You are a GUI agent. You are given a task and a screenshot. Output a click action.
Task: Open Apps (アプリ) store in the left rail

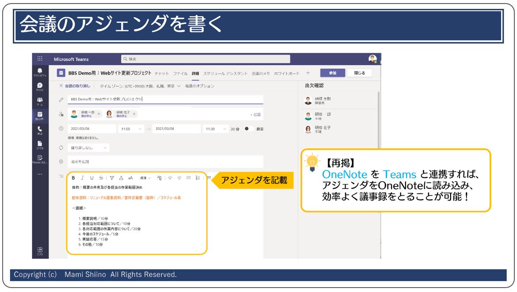click(40, 251)
